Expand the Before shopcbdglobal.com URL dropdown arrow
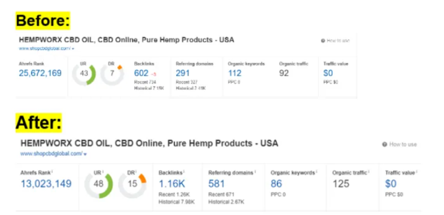Image resolution: width=444 pixels, height=215 pixels. (x=73, y=49)
